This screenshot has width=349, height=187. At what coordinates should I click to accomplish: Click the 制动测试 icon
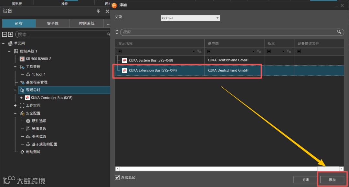(22, 152)
